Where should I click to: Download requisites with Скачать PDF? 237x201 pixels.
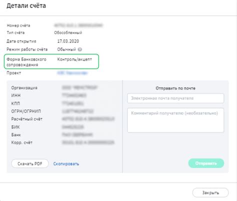pyautogui.click(x=30, y=163)
